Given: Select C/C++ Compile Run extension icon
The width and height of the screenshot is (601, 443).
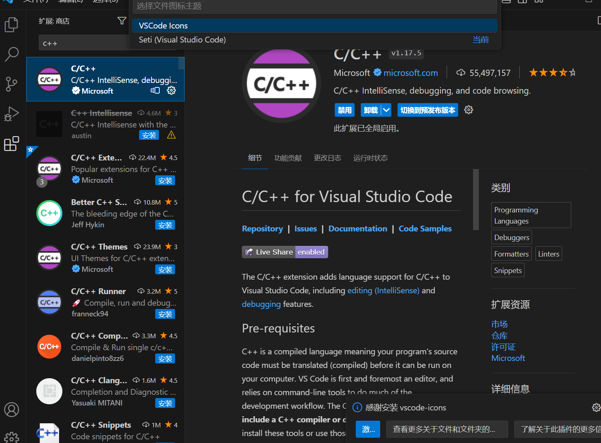Looking at the screenshot, I should 49,346.
